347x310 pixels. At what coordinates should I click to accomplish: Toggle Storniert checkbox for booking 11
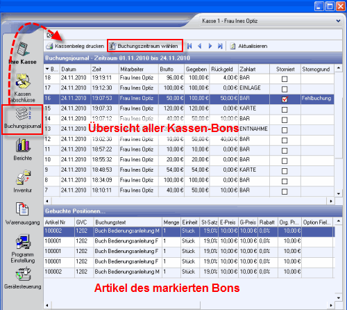[x=285, y=151]
